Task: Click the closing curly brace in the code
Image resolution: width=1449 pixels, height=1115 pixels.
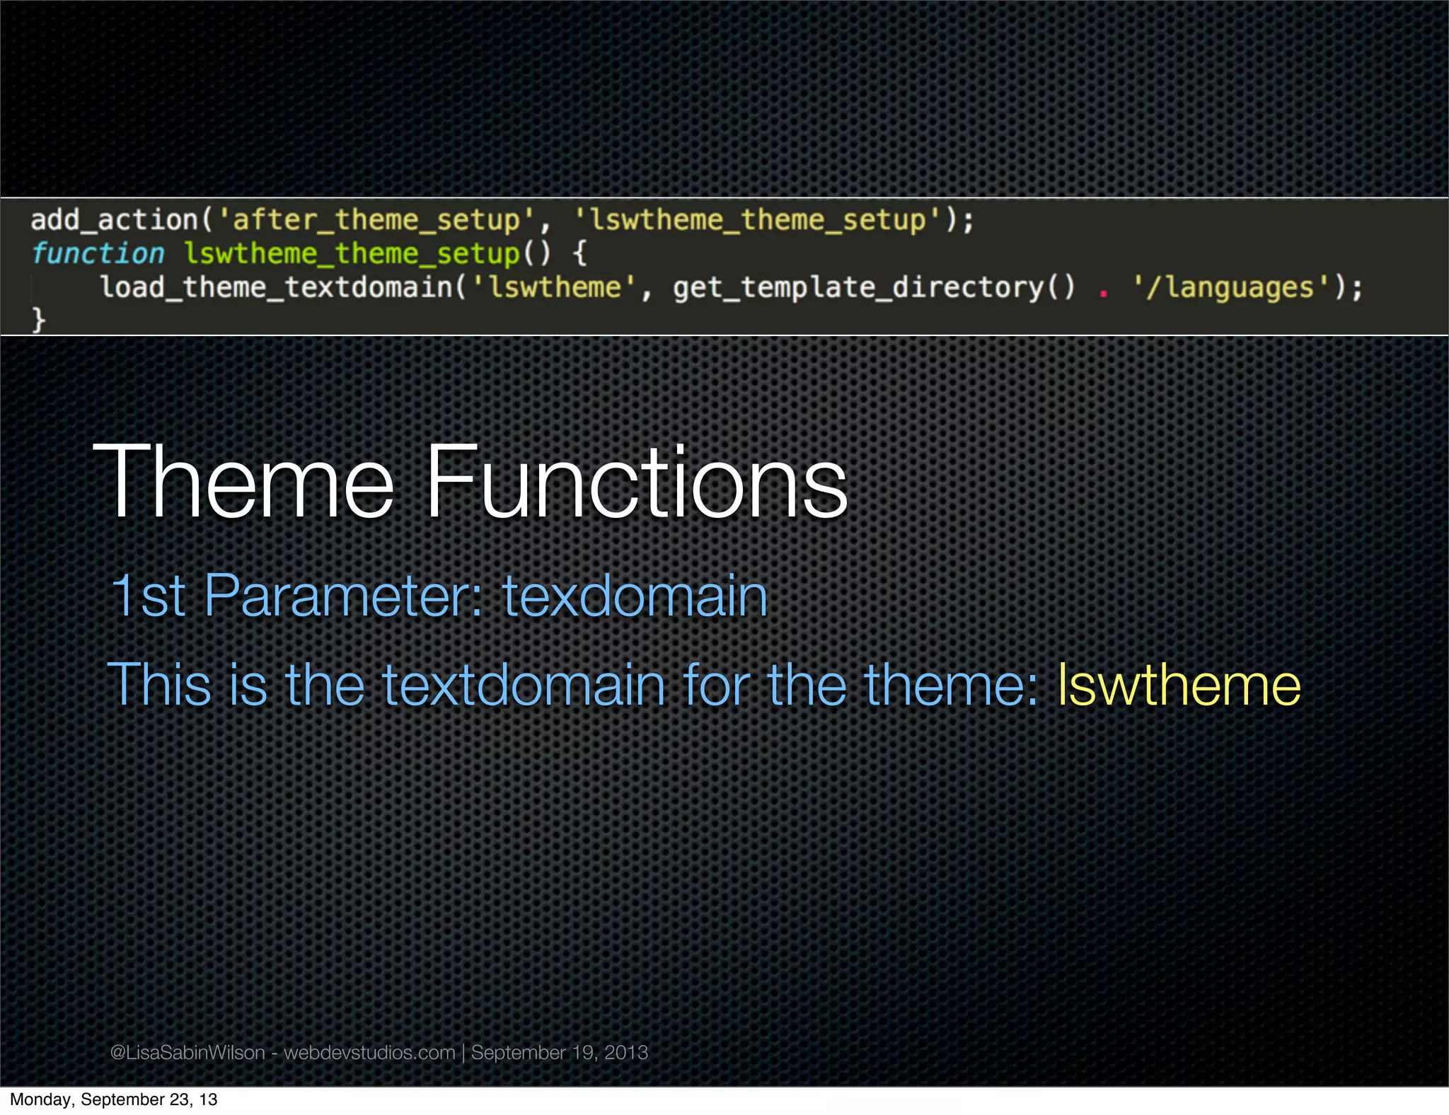Action: pos(38,320)
